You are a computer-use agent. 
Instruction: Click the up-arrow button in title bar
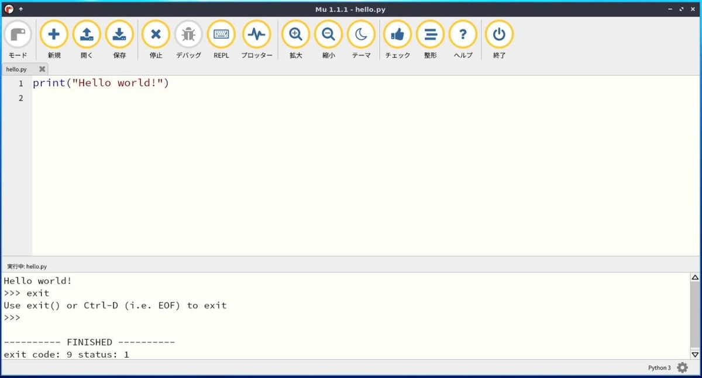click(21, 9)
